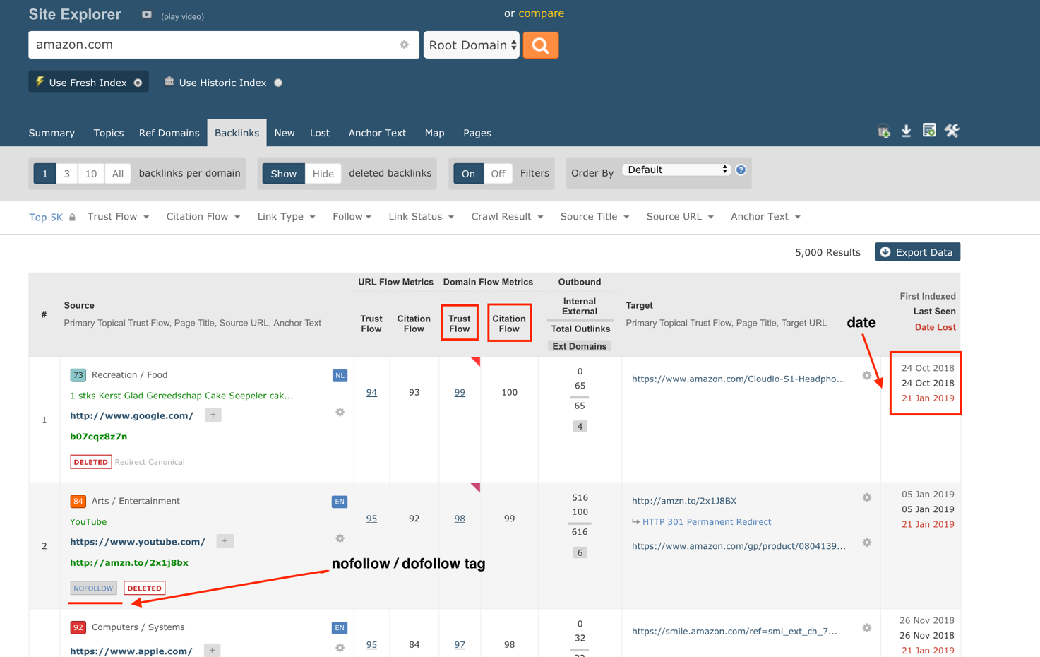Switch to Summary tab
This screenshot has height=657, width=1040.
pos(52,133)
